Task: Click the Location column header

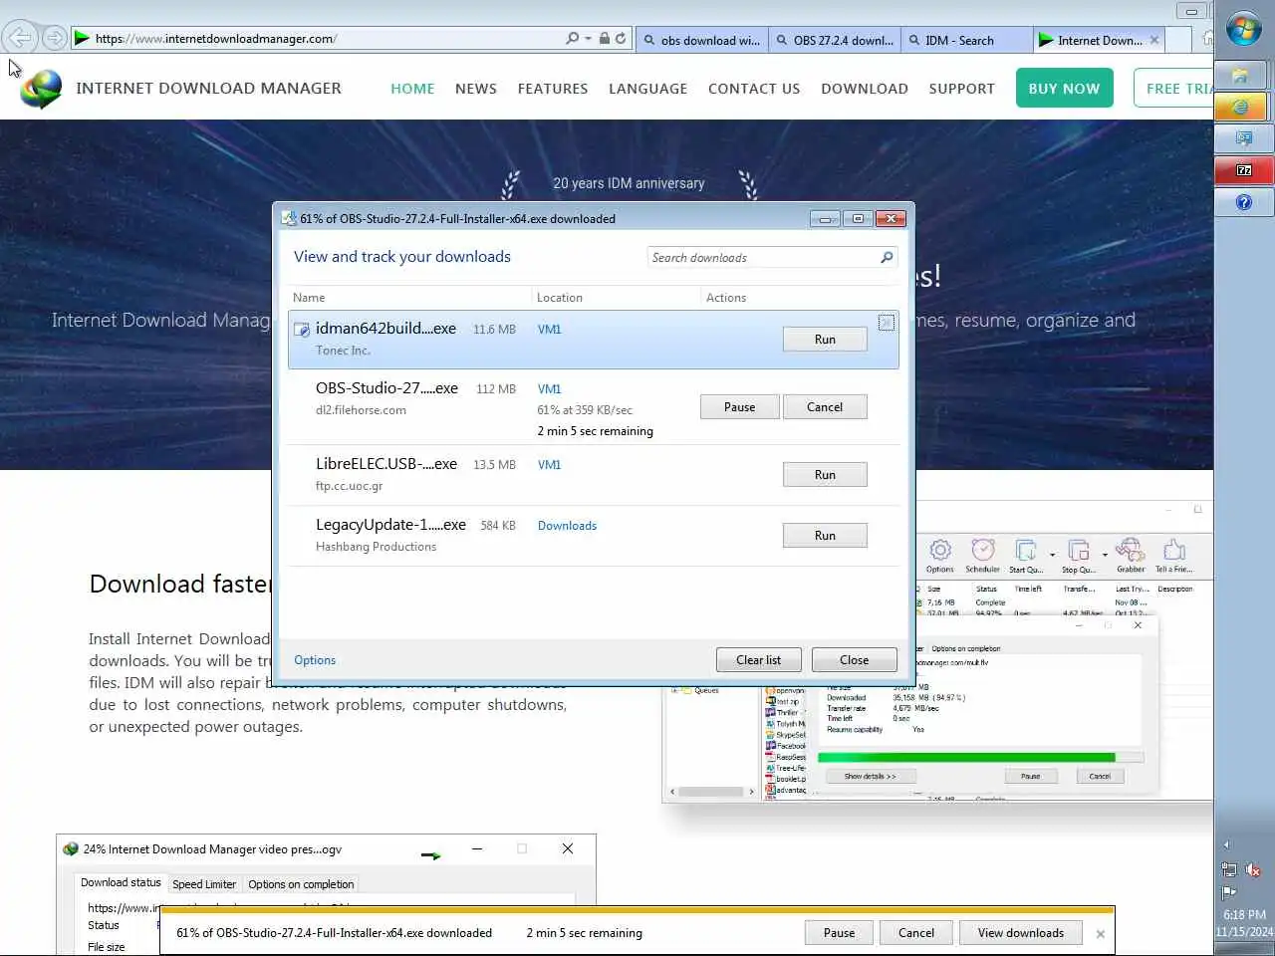Action: click(x=560, y=298)
